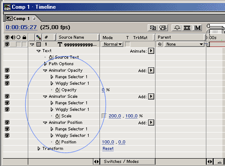Toggle eye for Animator Scale's Range Selector 1

coord(7,103)
